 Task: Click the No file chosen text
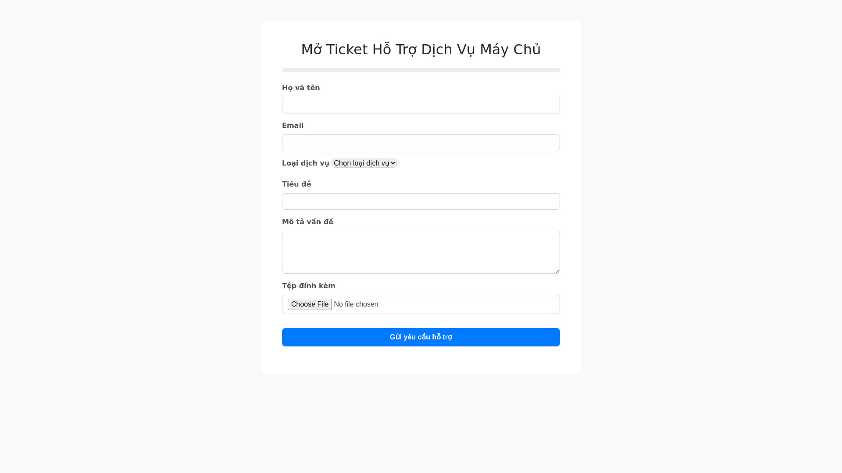pos(356,304)
